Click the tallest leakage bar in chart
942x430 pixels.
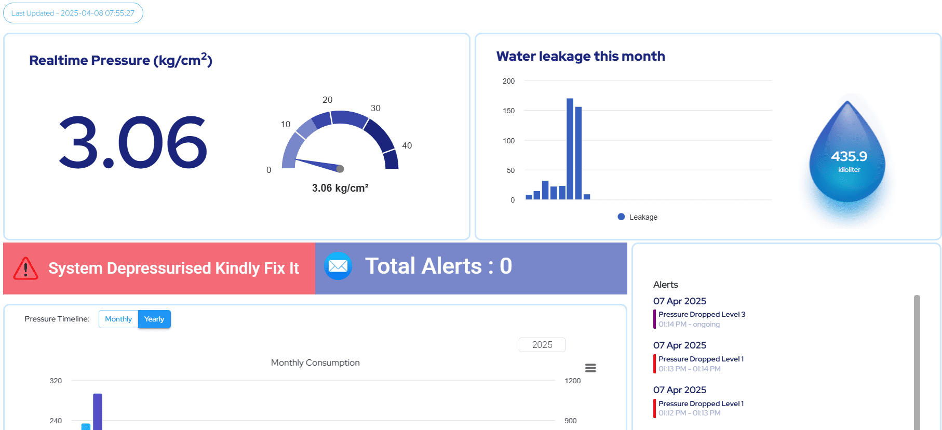point(570,149)
